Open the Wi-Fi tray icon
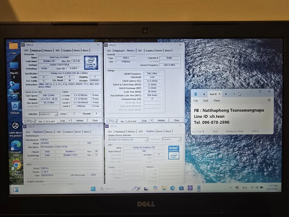Image resolution: width=289 pixels, height=217 pixels. click(252, 188)
